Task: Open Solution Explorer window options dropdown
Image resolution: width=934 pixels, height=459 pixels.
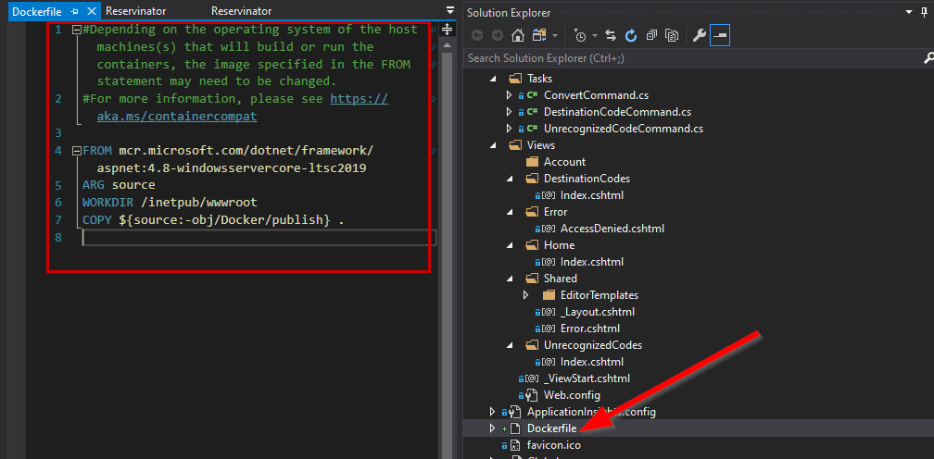Action: pos(908,12)
